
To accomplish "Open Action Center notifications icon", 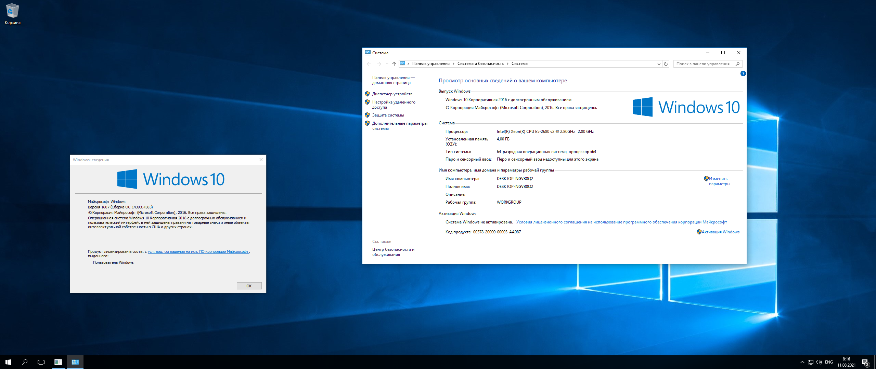I will pyautogui.click(x=865, y=362).
